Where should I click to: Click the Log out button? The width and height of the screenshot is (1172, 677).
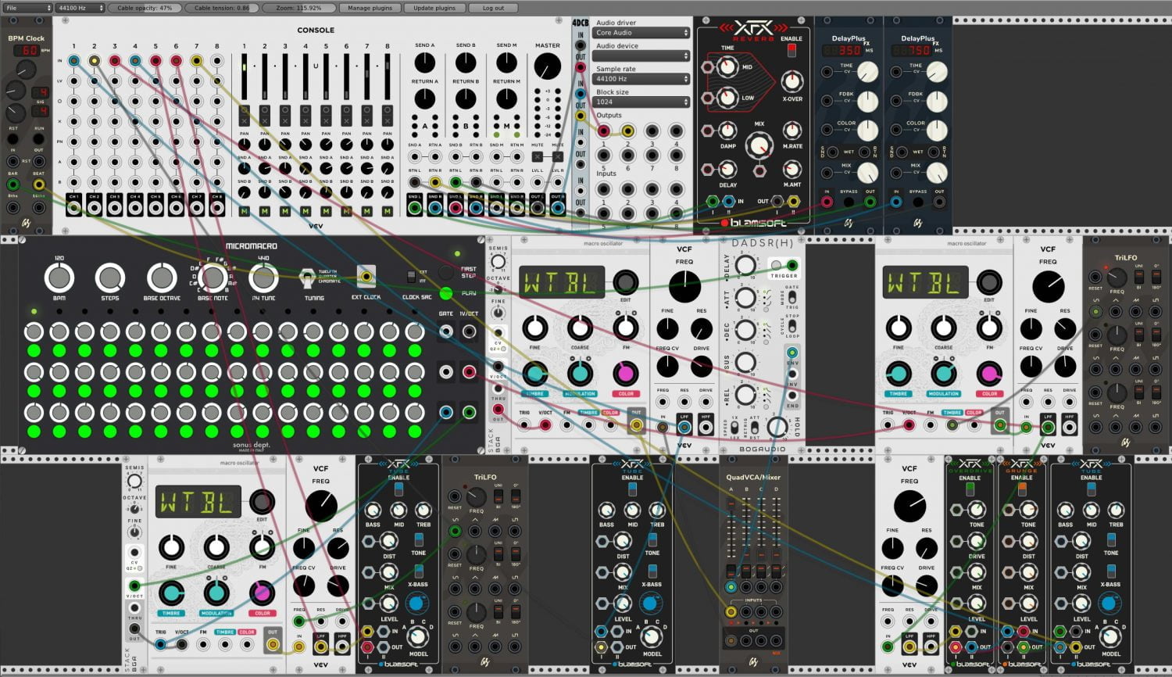[x=493, y=8]
